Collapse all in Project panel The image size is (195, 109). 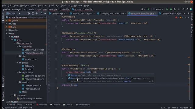point(37,13)
